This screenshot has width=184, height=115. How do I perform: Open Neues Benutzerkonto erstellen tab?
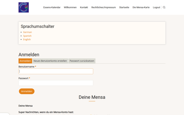point(50,61)
